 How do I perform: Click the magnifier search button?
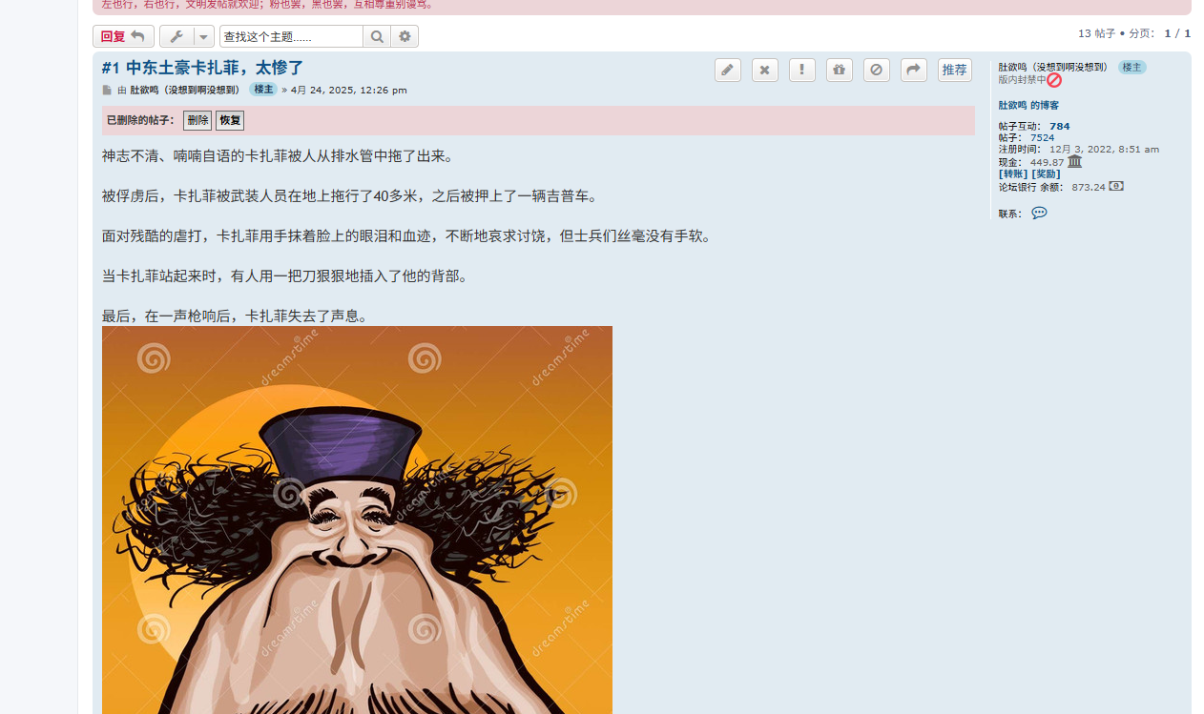tap(377, 36)
